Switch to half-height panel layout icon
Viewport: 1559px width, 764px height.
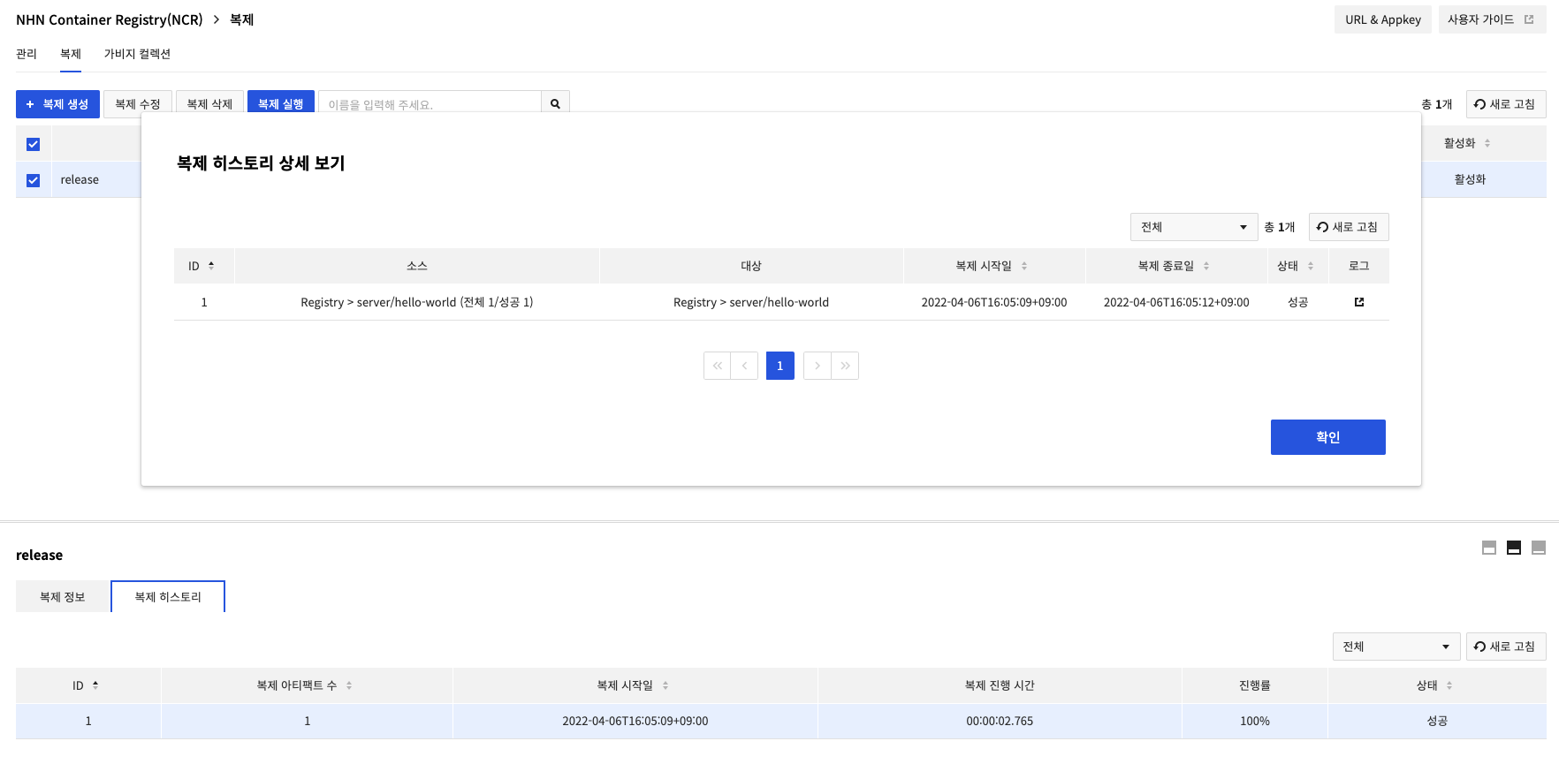coord(1514,548)
